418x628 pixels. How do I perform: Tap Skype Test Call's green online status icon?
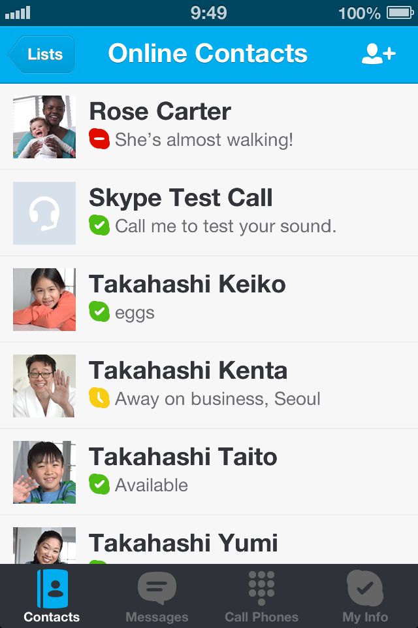point(99,225)
